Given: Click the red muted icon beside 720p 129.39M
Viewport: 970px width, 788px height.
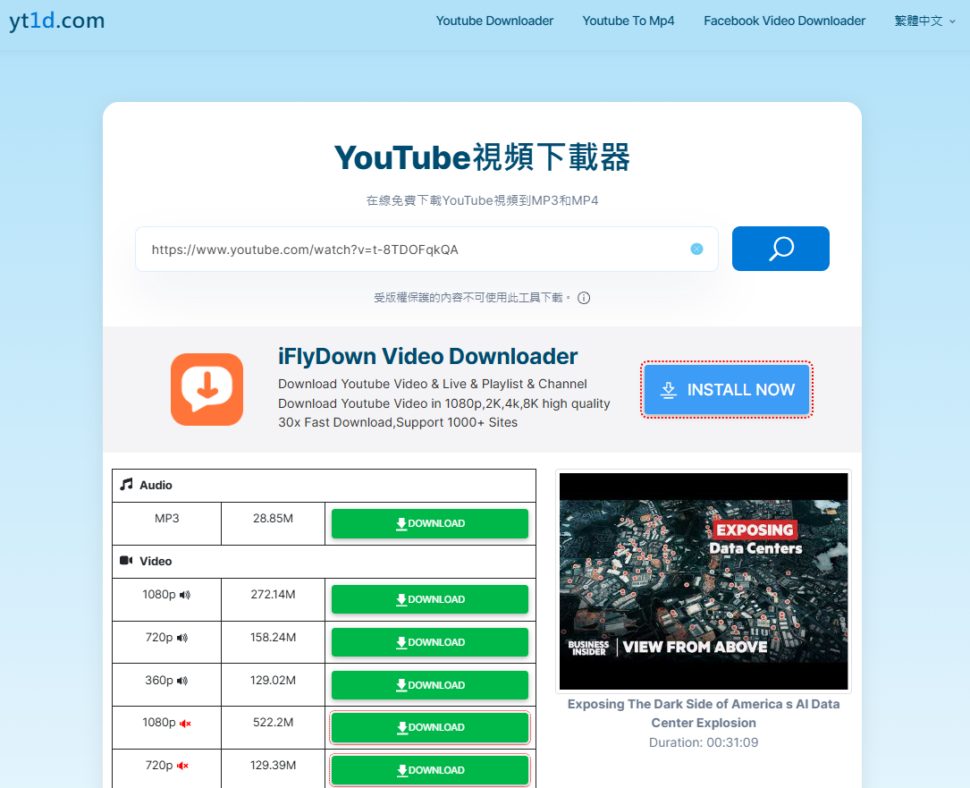Looking at the screenshot, I should click(x=182, y=766).
